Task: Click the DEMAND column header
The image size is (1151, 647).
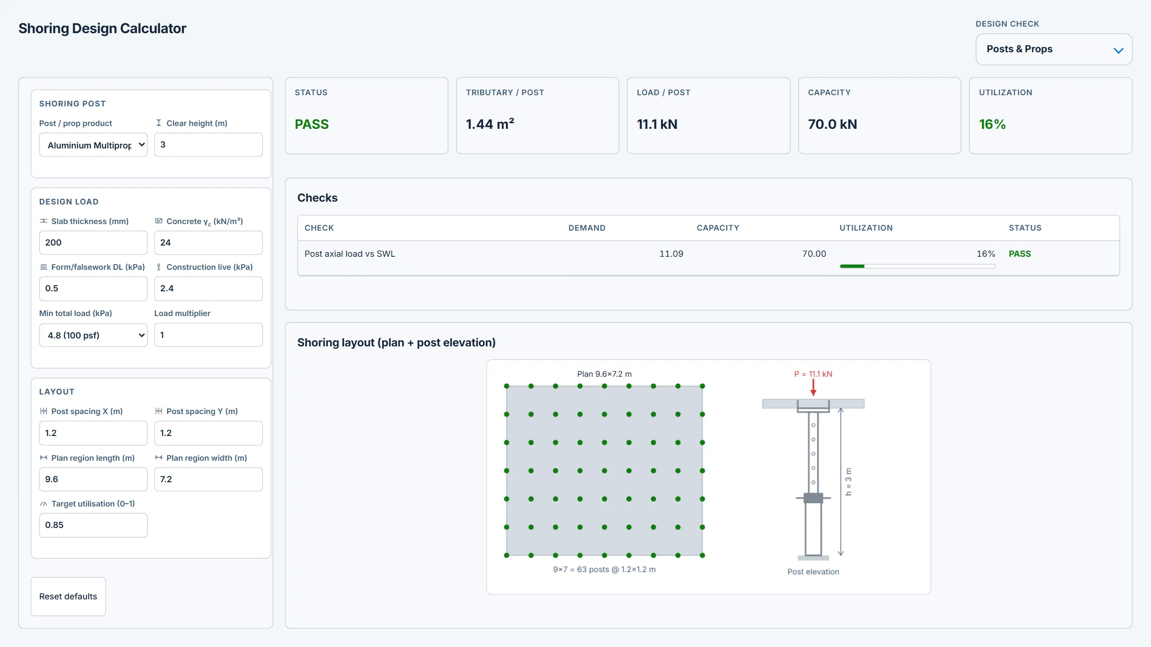Action: point(587,228)
